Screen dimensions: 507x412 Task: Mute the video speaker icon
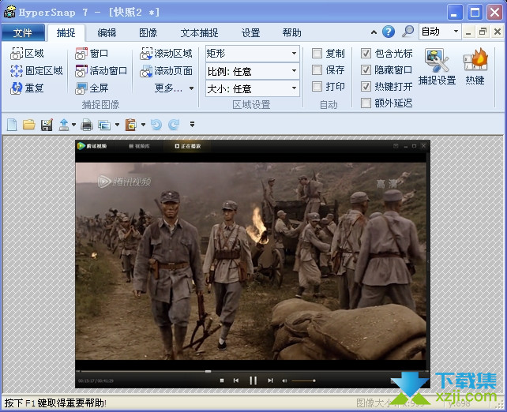click(284, 380)
